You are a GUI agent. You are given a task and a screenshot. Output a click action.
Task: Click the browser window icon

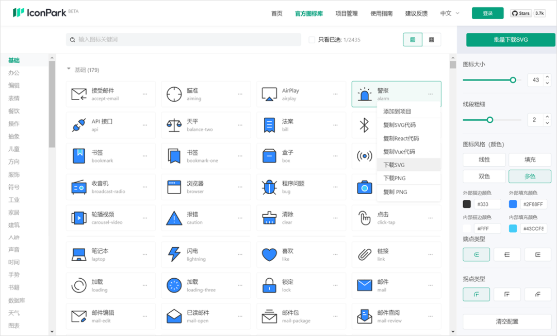[174, 187]
